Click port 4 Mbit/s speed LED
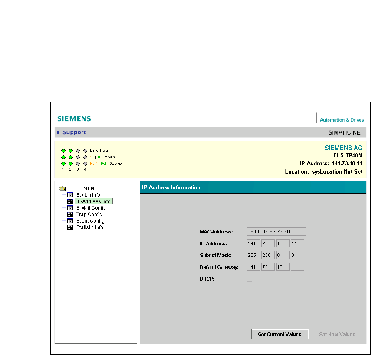 tap(86, 157)
